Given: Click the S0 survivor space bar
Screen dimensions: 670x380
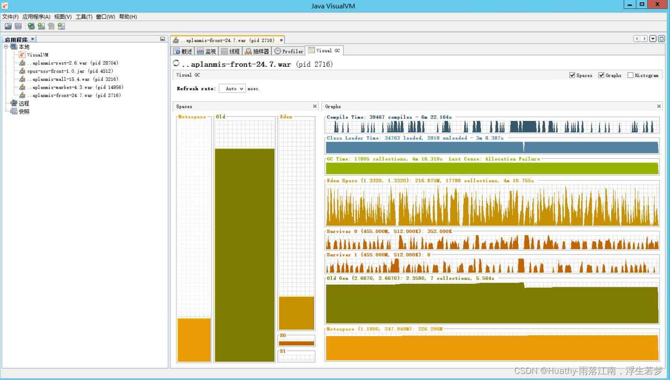Looking at the screenshot, I should [x=297, y=343].
